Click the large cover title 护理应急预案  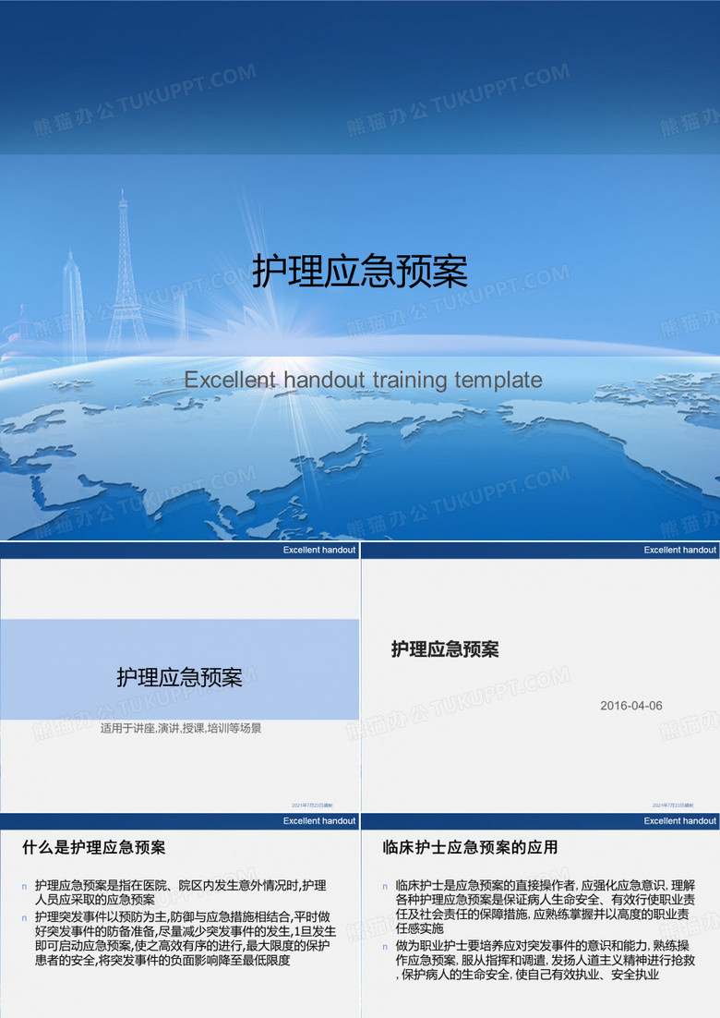(360, 271)
